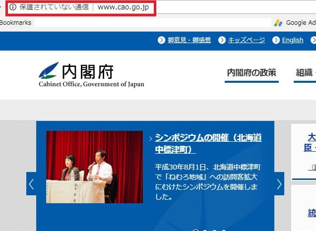Click the 保護されていない通信 security label
This screenshot has height=231, width=316.
click(x=54, y=7)
